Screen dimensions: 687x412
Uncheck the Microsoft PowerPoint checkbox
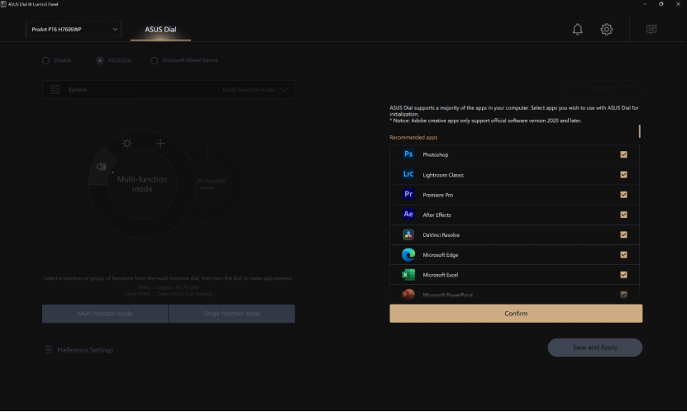click(x=623, y=295)
